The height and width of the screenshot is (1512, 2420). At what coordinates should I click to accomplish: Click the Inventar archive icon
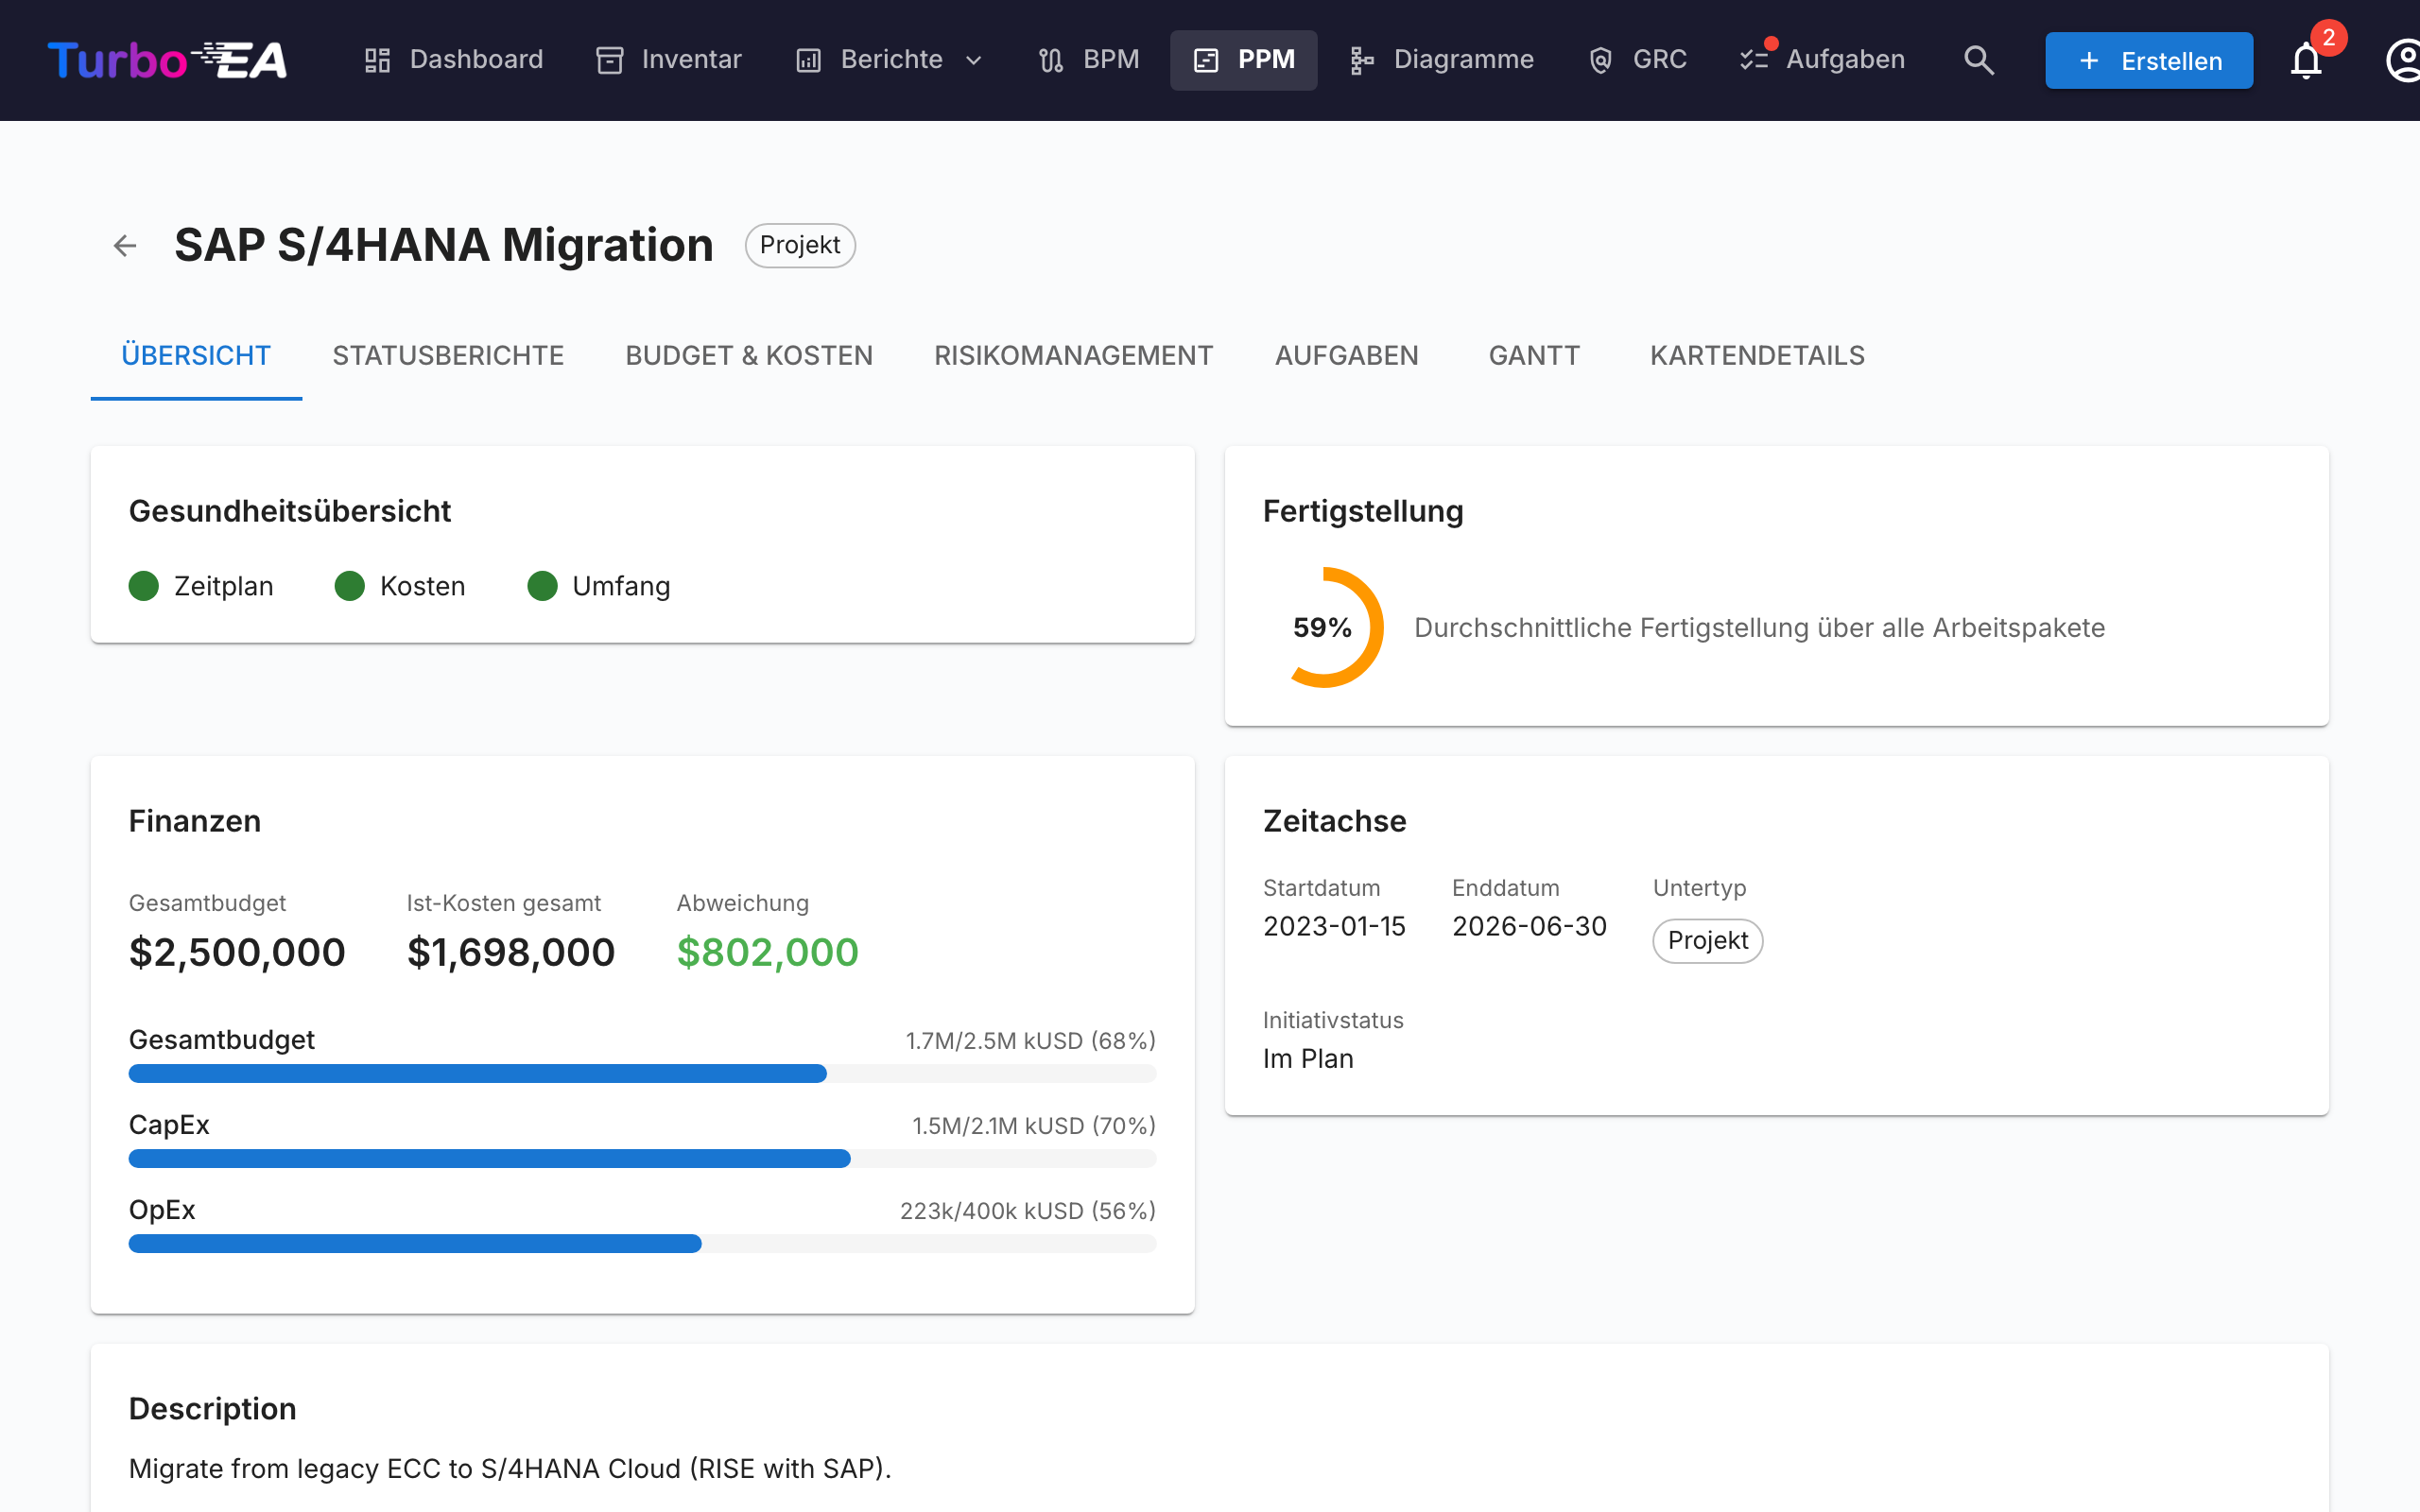tap(609, 60)
